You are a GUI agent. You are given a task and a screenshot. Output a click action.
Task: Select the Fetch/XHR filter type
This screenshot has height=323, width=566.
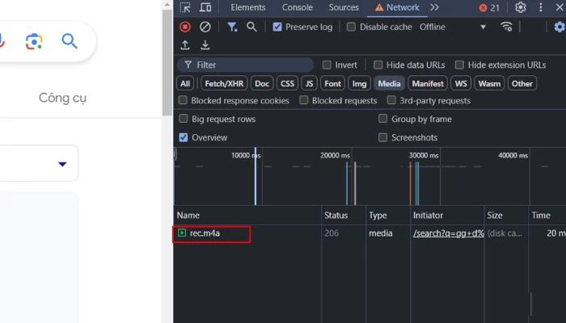(x=224, y=83)
